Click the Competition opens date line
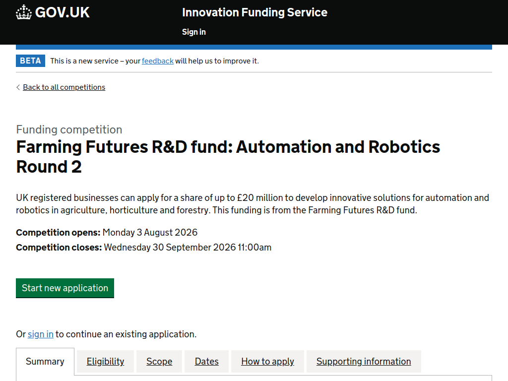 pos(107,232)
